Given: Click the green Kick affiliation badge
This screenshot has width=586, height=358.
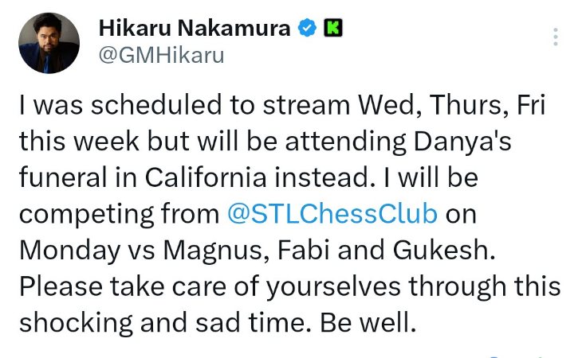Looking at the screenshot, I should (x=334, y=29).
